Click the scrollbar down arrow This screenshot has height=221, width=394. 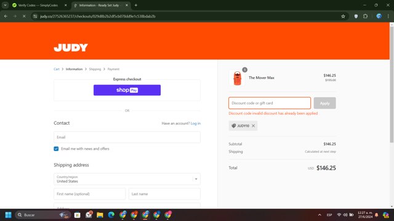392,207
